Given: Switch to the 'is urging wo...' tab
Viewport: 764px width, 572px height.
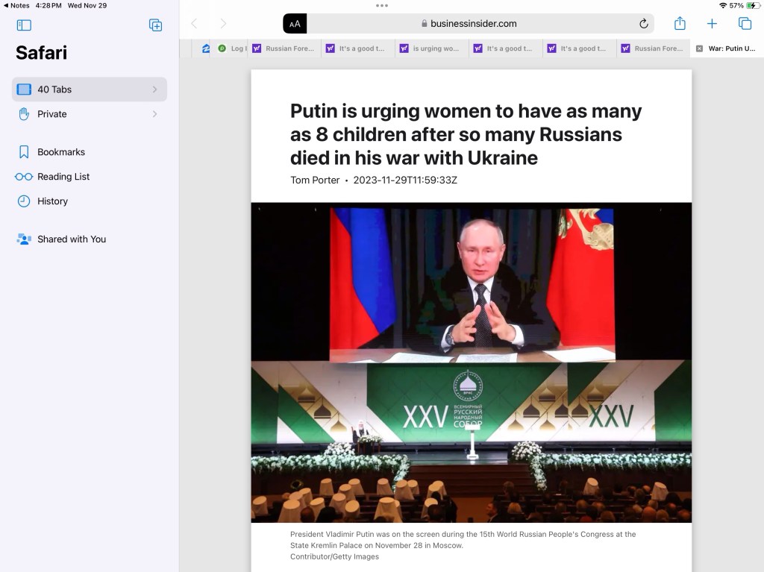Looking at the screenshot, I should [x=433, y=48].
